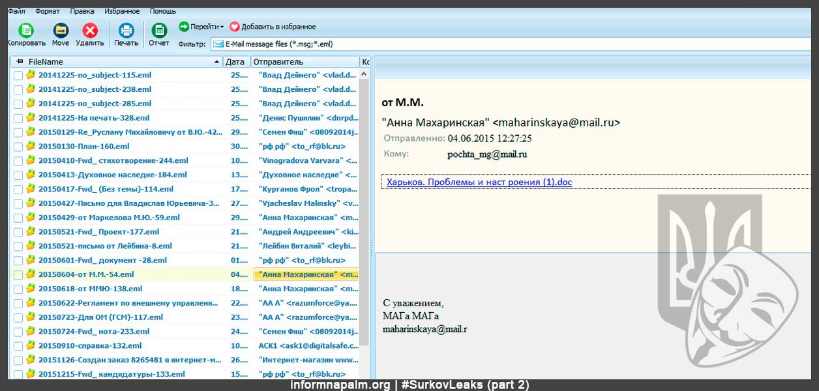Expand the Перейти (Go) dropdown arrow
The height and width of the screenshot is (391, 819).
coord(222,27)
